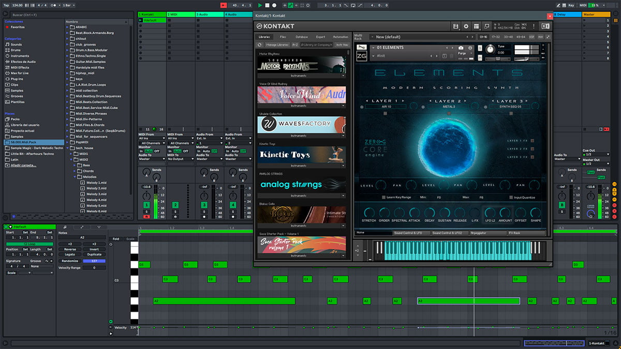Click the Library or Company search field
Image resolution: width=621 pixels, height=349 pixels.
point(317,45)
